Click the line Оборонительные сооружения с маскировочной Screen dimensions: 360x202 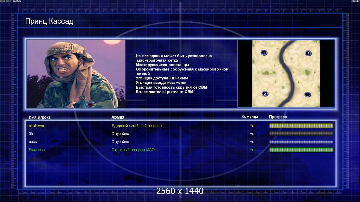click(182, 69)
